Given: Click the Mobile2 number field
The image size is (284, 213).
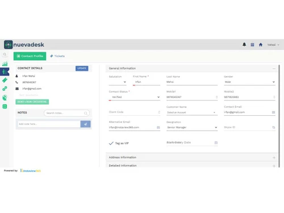Looking at the screenshot, I should pos(249,97).
